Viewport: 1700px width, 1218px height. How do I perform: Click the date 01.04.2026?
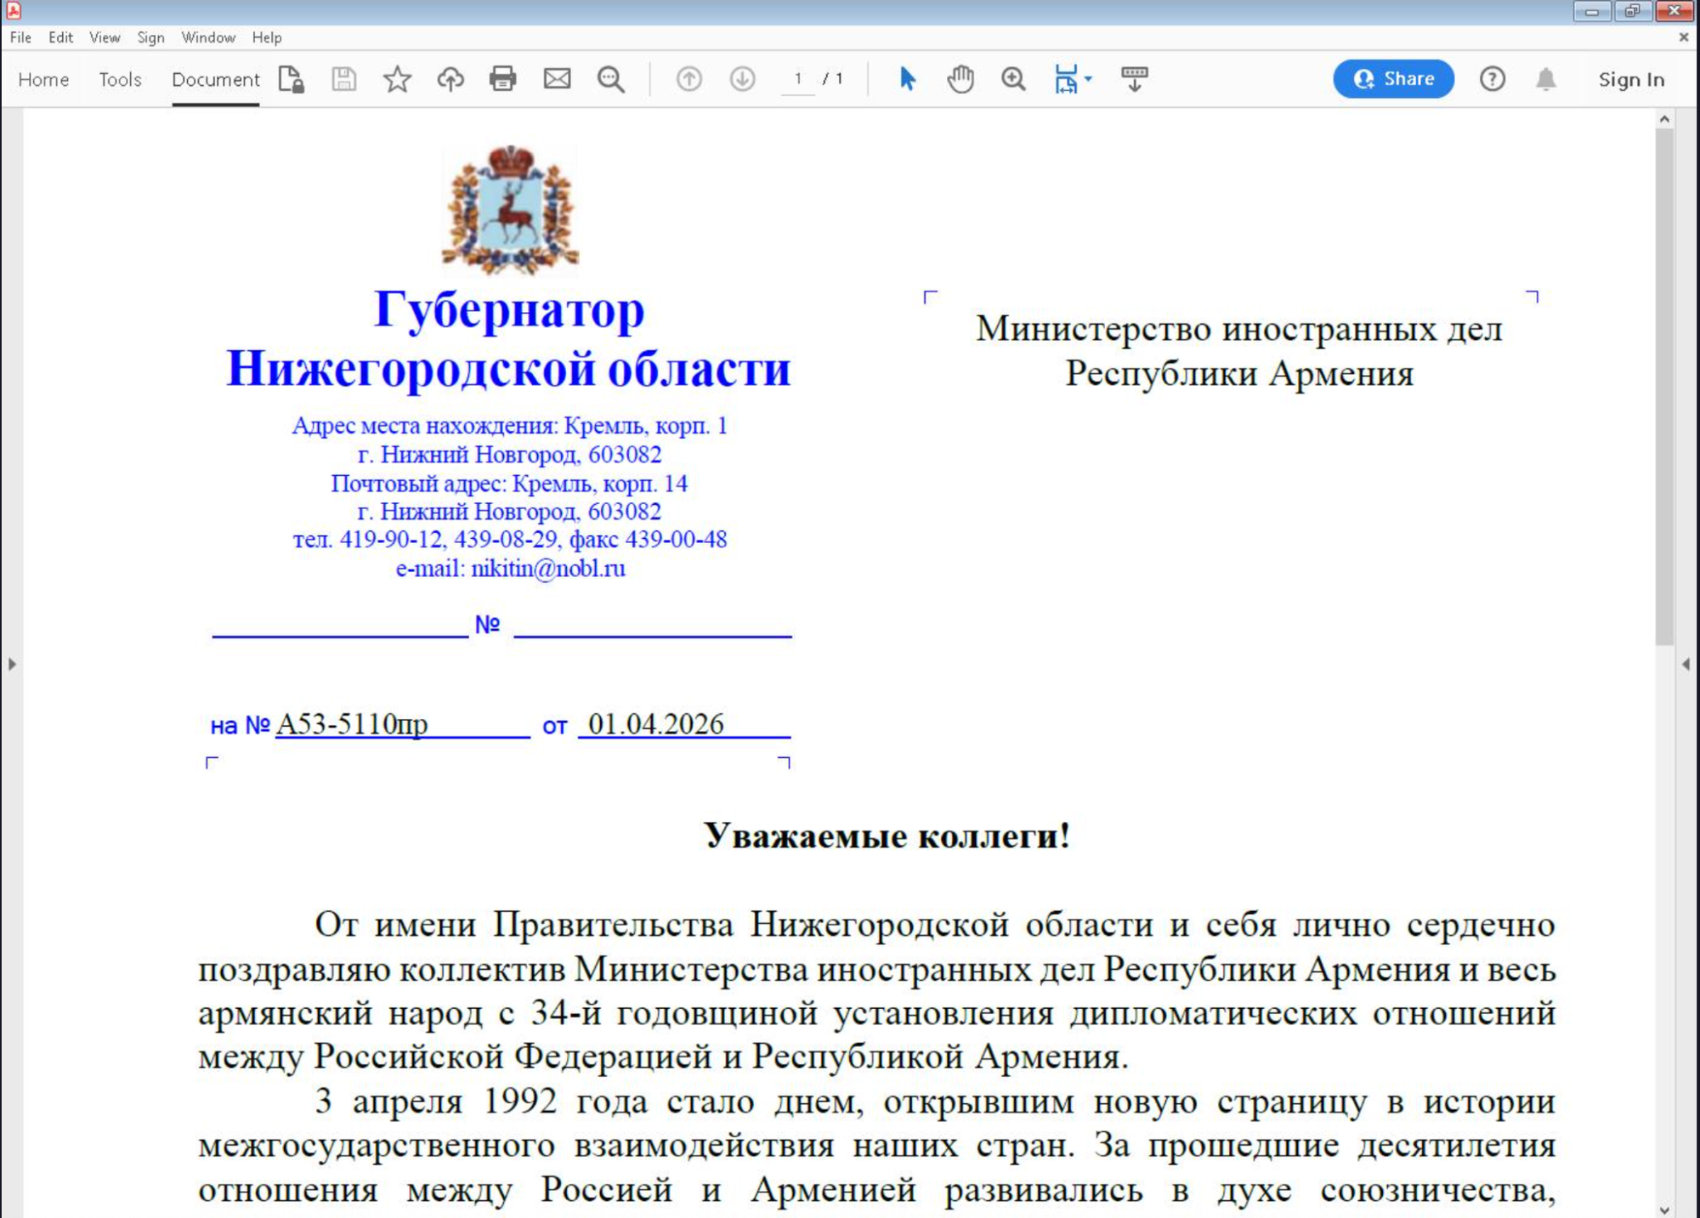pyautogui.click(x=655, y=723)
